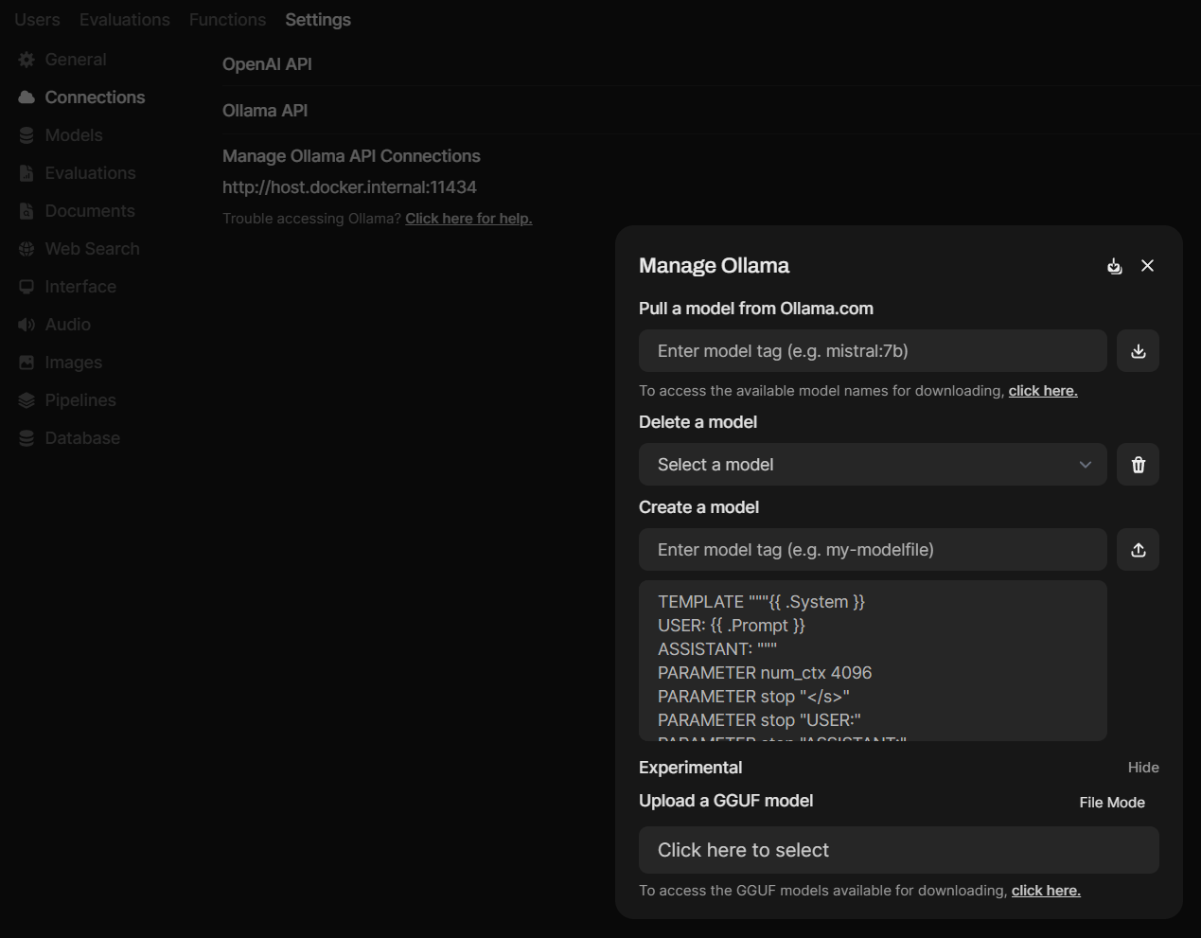
Task: Toggle File Mode for GGUF upload
Action: [1111, 803]
